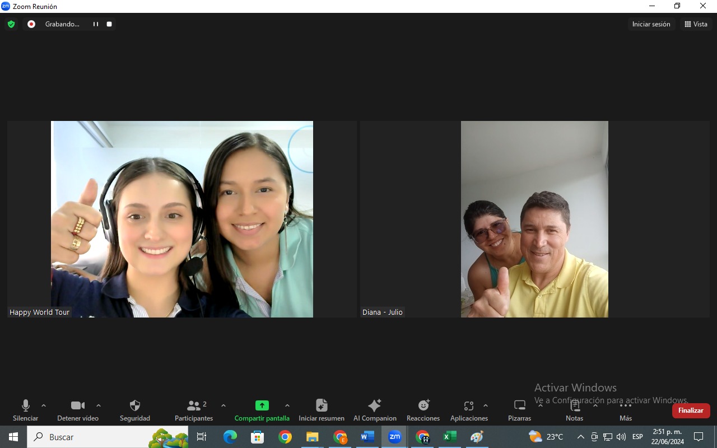
Task: Open the notification center icon
Action: click(x=699, y=437)
